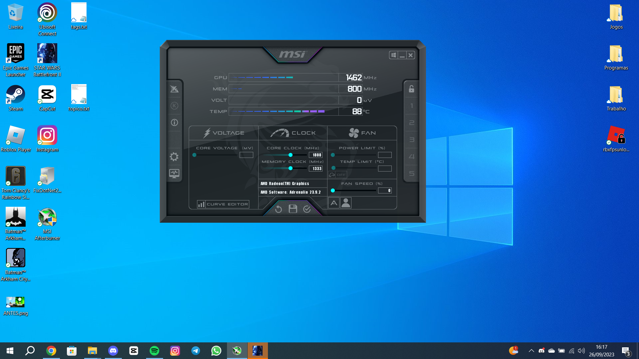Select the topico.txt file icon
Viewport: 639px width, 359px height.
click(79, 98)
